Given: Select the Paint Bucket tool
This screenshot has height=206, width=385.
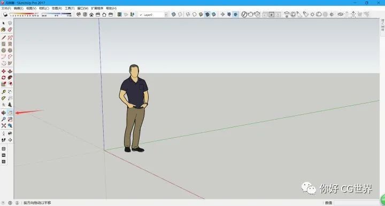Looking at the screenshot, I should [3, 30].
